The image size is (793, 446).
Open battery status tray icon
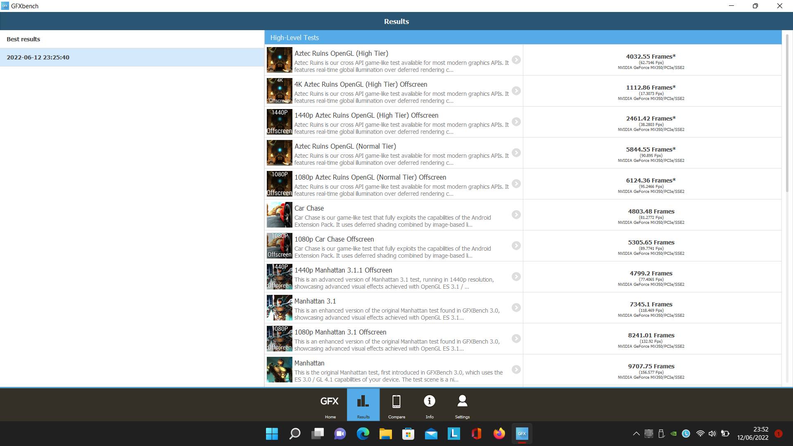pos(725,434)
